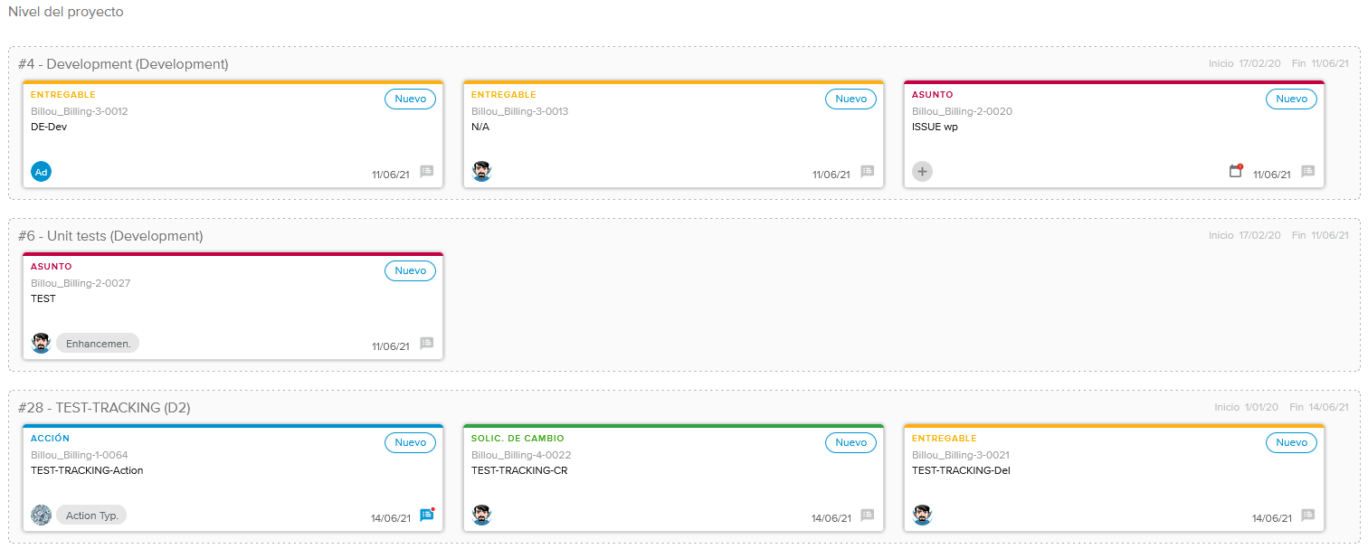This screenshot has width=1368, height=549.
Task: Click assignee avatar on Billou_Billing-3-0013 card
Action: click(481, 172)
